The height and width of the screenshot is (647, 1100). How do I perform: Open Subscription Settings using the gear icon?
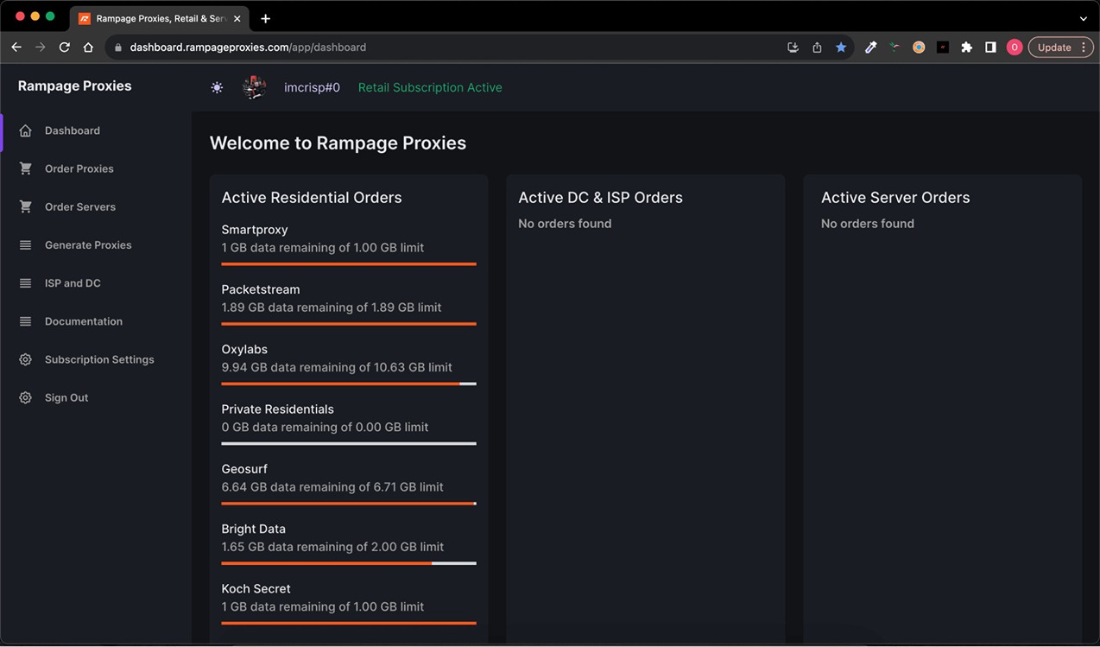point(26,359)
